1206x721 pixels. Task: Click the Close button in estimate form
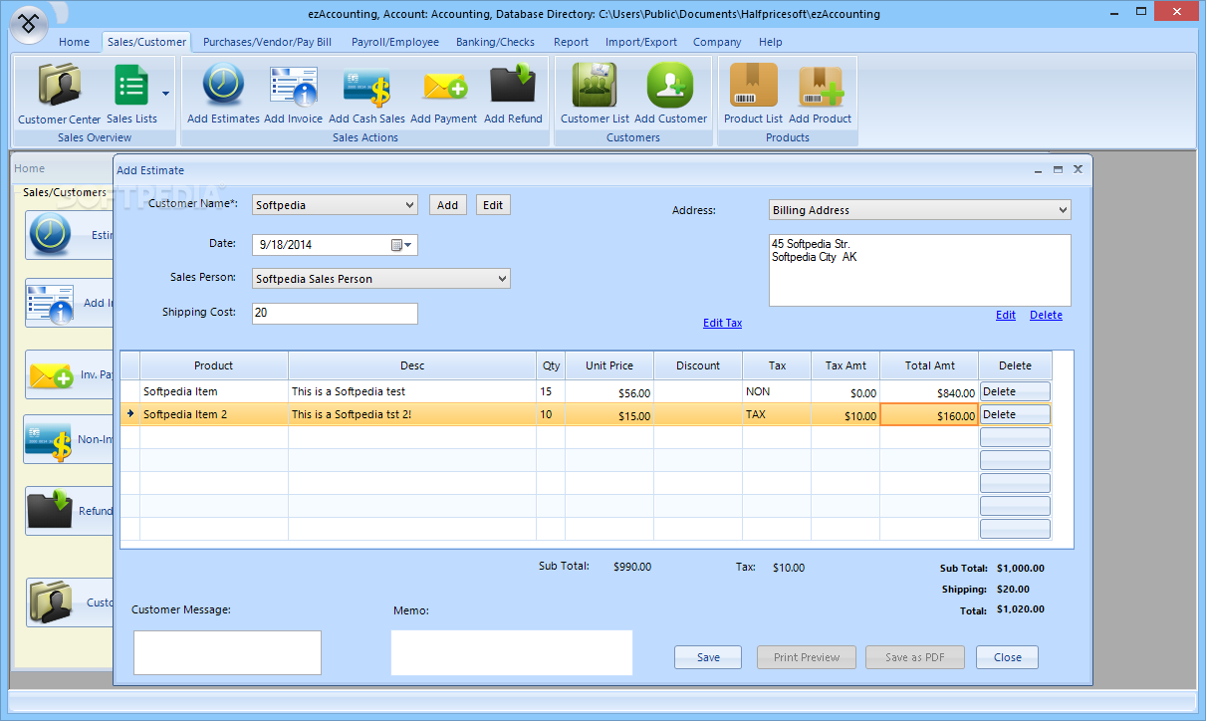pos(1007,657)
